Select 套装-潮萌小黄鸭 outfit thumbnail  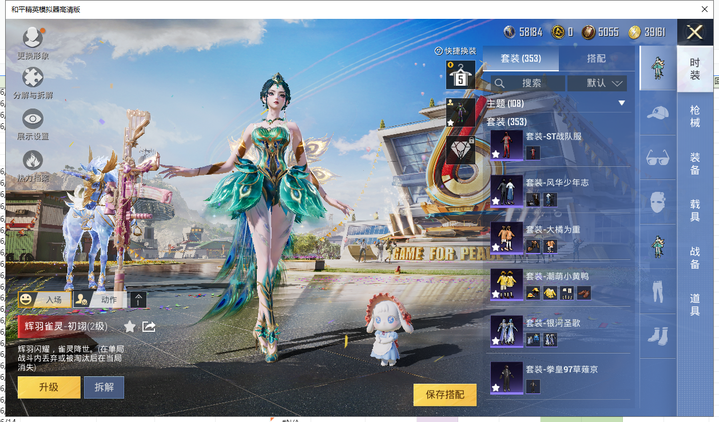[x=507, y=285]
